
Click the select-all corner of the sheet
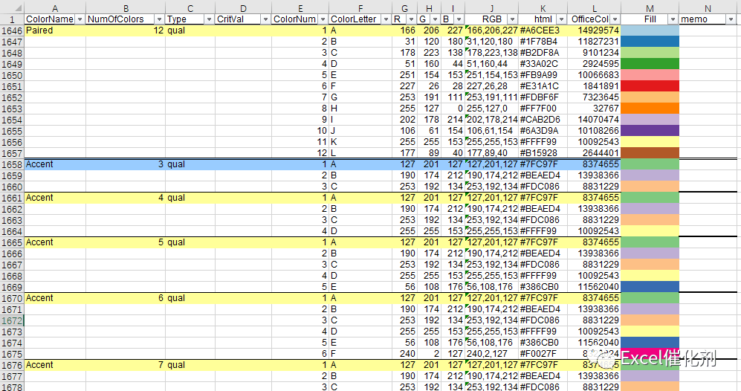(x=12, y=8)
